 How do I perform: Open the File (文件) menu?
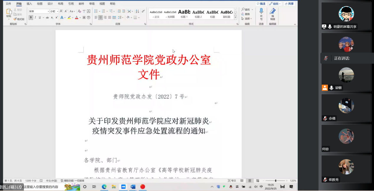[8, 4]
